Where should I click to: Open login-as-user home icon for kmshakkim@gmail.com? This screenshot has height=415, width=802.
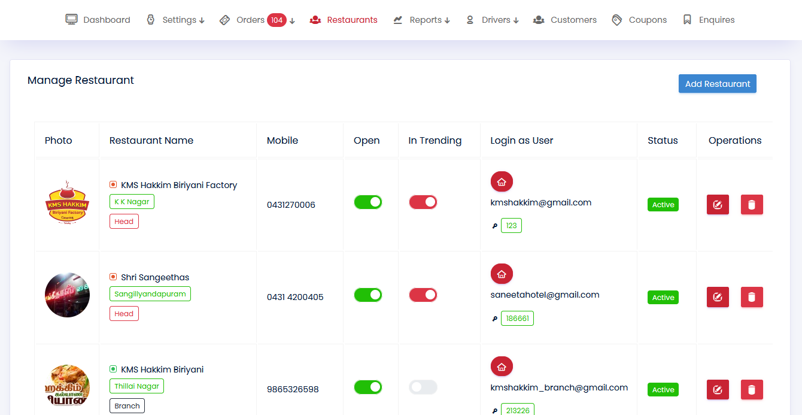[502, 182]
